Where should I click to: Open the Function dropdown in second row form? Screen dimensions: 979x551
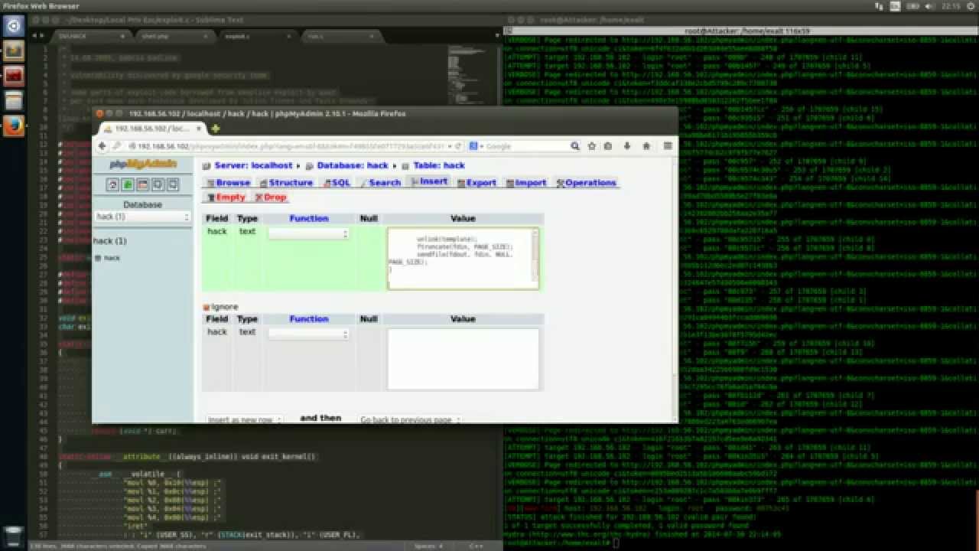[309, 334]
